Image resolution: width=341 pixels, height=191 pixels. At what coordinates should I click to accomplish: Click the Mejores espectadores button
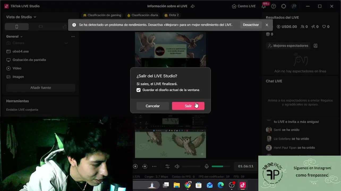(288, 46)
